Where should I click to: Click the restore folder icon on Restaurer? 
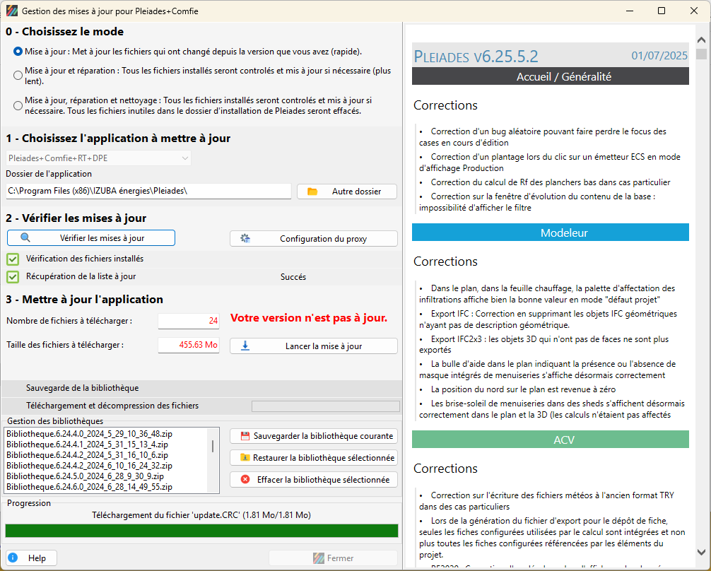pyautogui.click(x=245, y=457)
